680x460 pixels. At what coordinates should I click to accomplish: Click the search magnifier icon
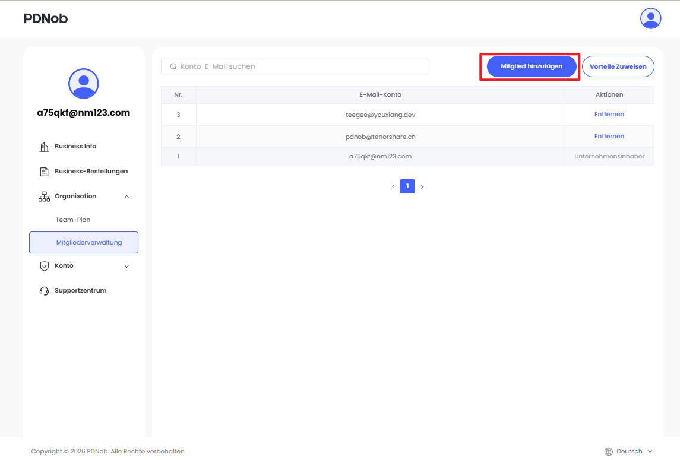[x=173, y=66]
